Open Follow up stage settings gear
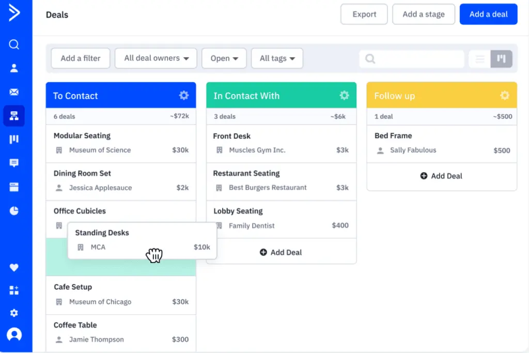Screen dimensions: 529x353 pos(505,96)
